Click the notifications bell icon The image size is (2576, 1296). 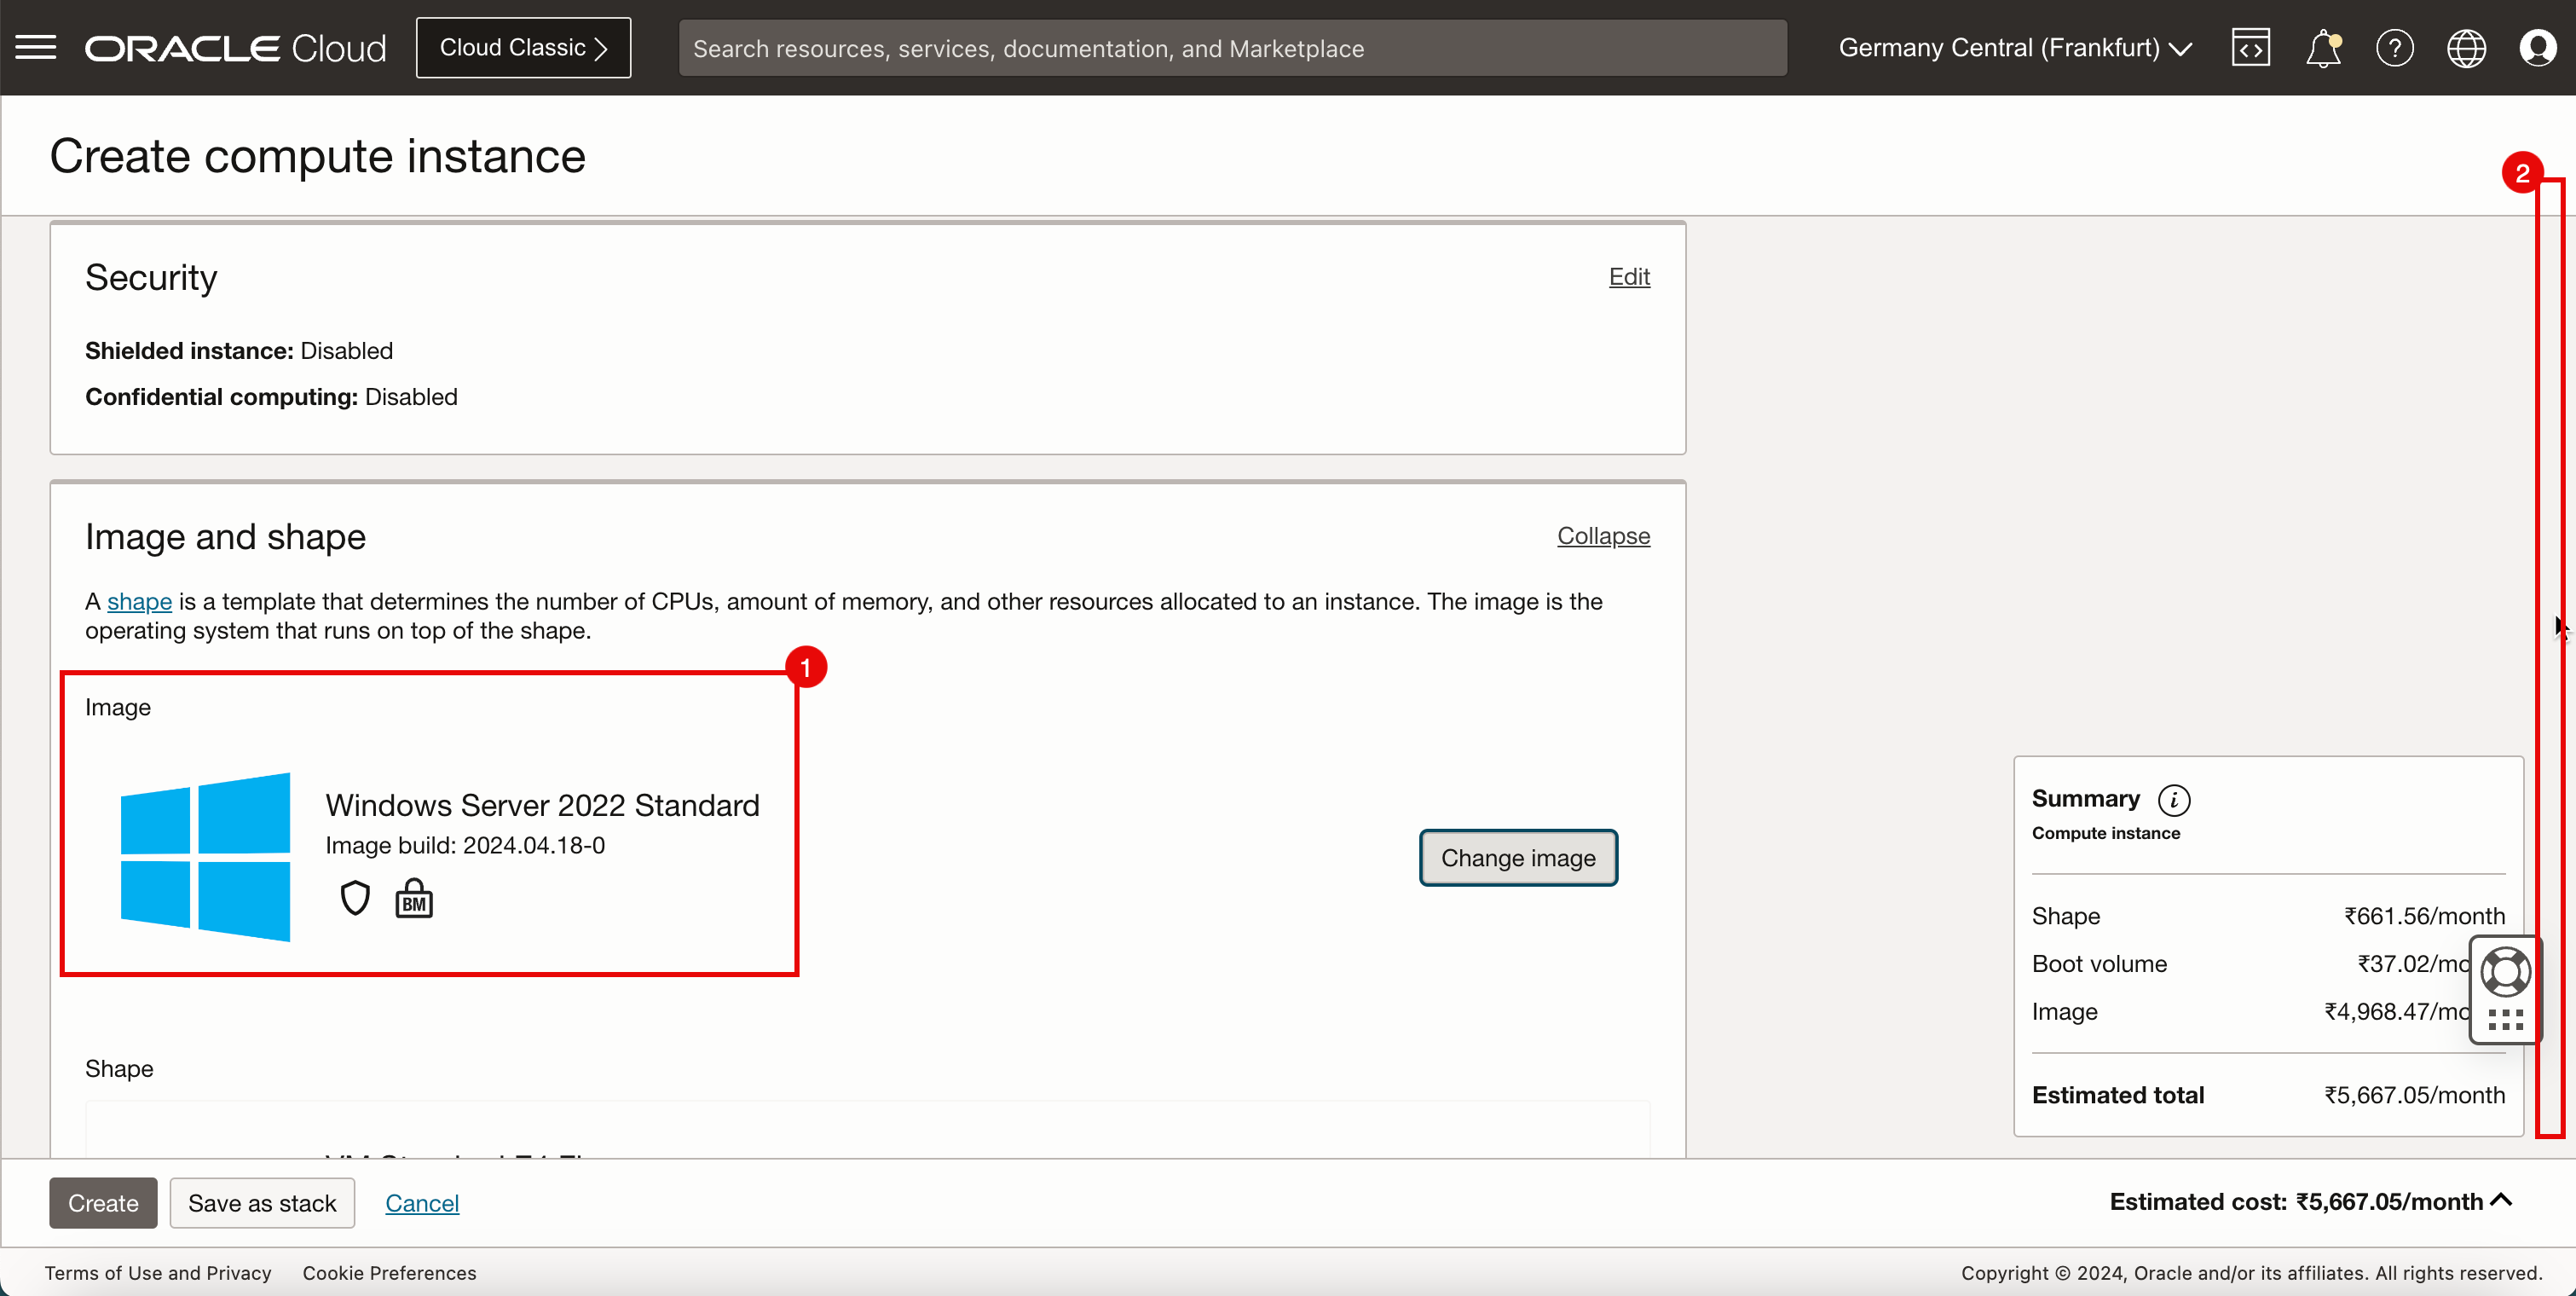coord(2323,46)
